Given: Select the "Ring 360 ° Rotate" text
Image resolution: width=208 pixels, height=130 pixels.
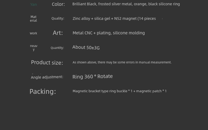Looking at the screenshot, I should click(x=92, y=77).
